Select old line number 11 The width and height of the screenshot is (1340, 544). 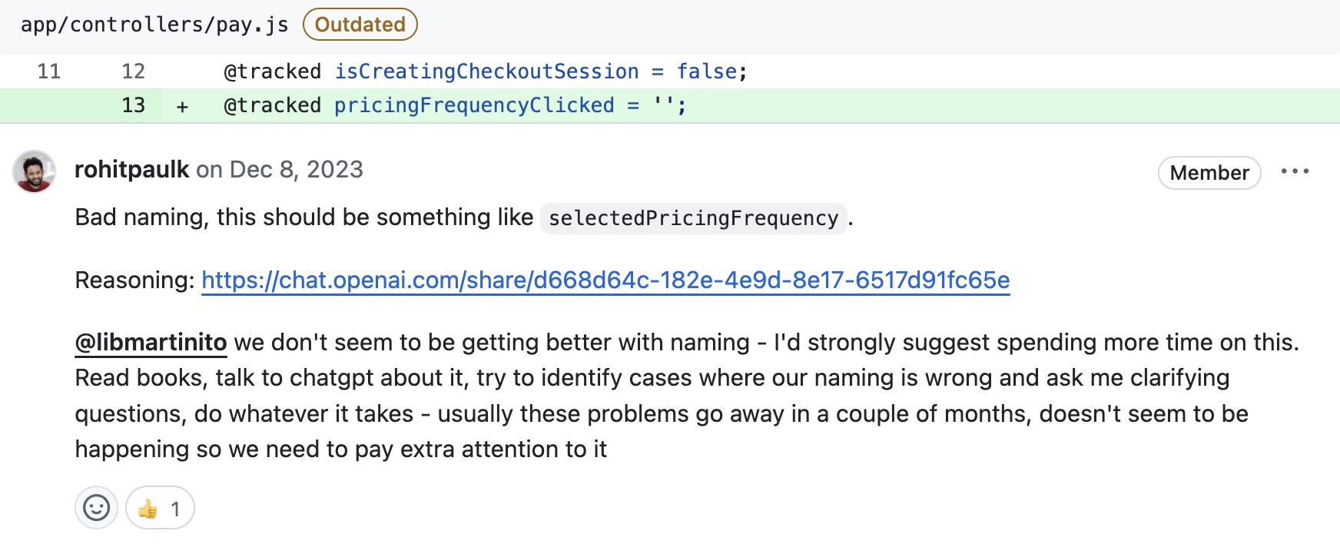[x=48, y=71]
